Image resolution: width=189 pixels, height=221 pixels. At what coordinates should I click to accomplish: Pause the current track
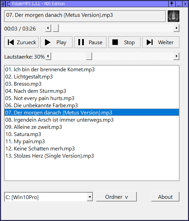[90, 42]
